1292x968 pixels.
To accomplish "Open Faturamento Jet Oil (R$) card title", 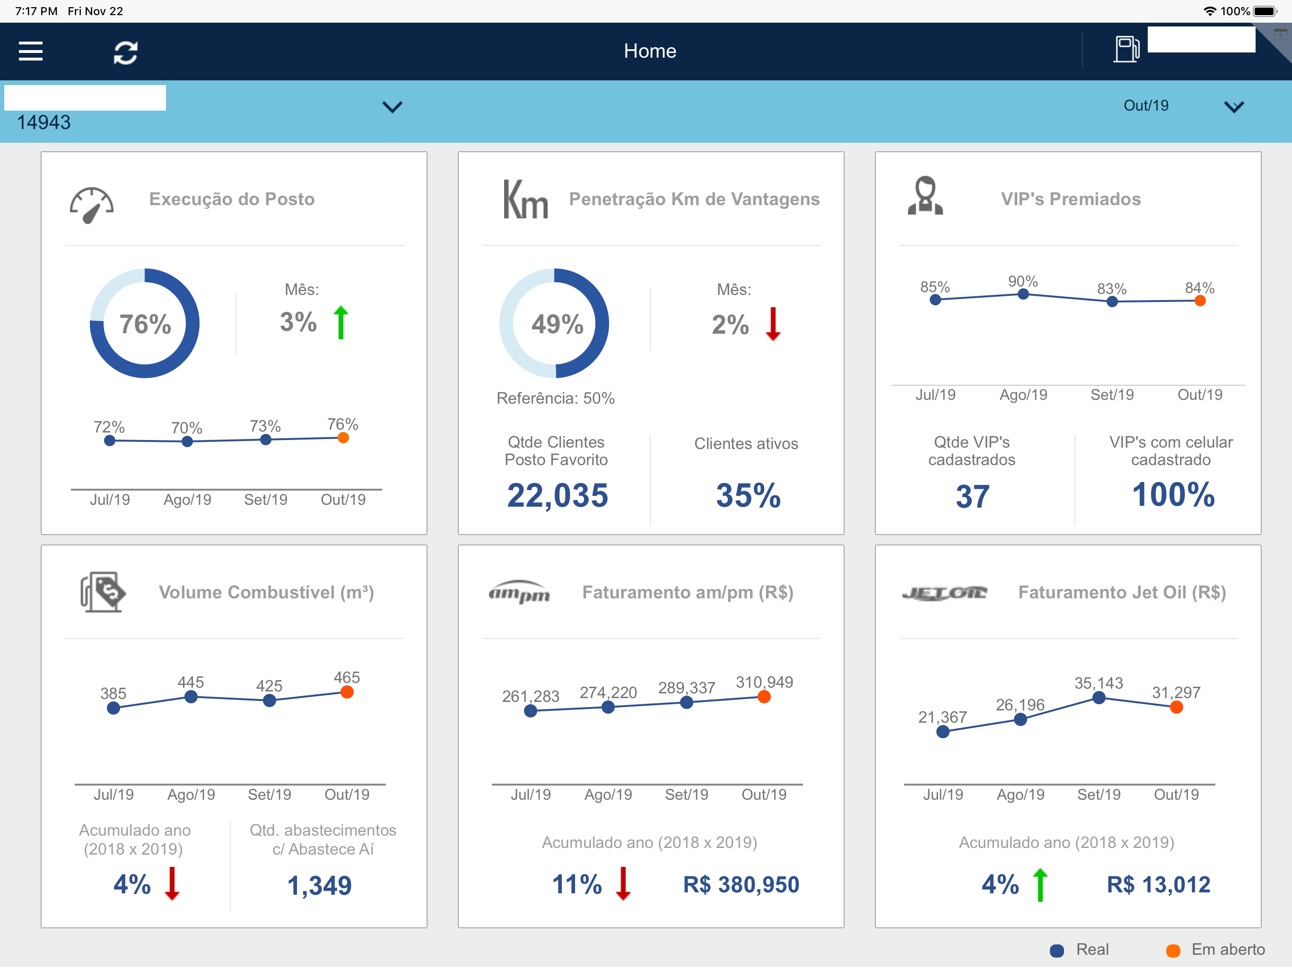I will [1121, 592].
